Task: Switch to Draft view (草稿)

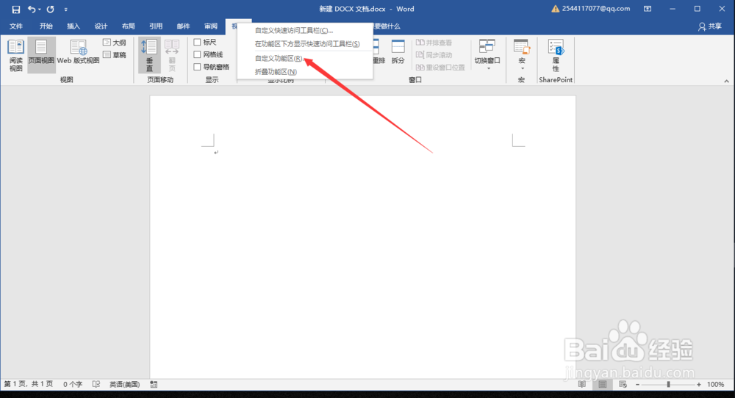Action: (x=115, y=55)
